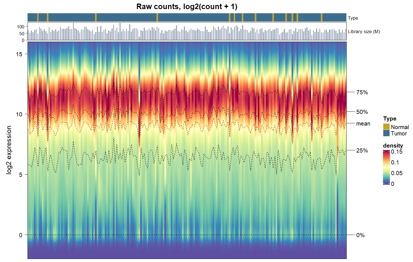Click the "15" tick on the log2 expression axis
Image resolution: width=413 pixels, height=262 pixels.
tap(19, 54)
